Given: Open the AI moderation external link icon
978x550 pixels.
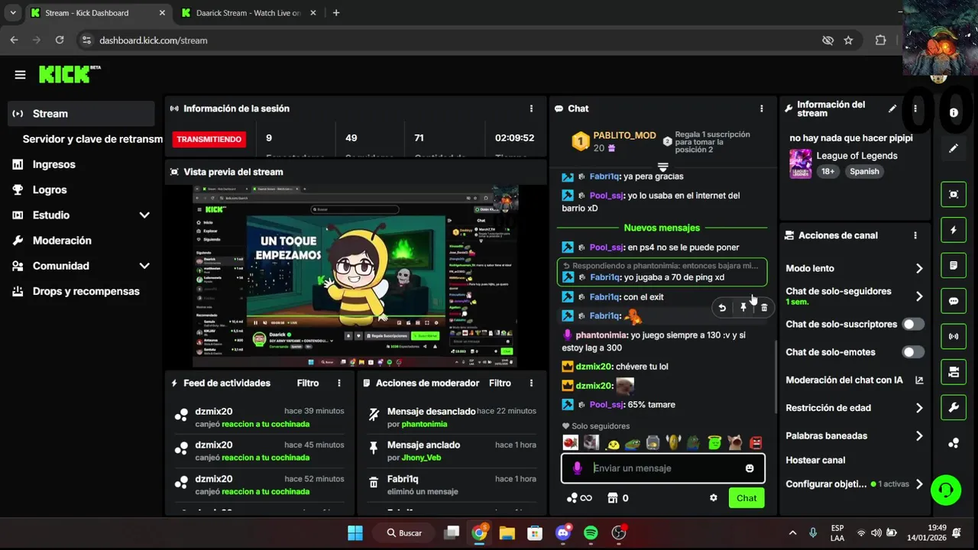Looking at the screenshot, I should 919,380.
